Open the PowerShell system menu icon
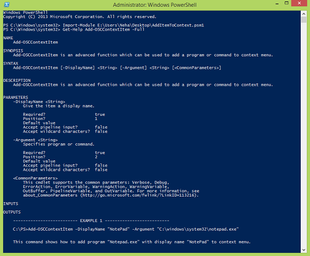The height and width of the screenshot is (256, 310). (x=5, y=5)
